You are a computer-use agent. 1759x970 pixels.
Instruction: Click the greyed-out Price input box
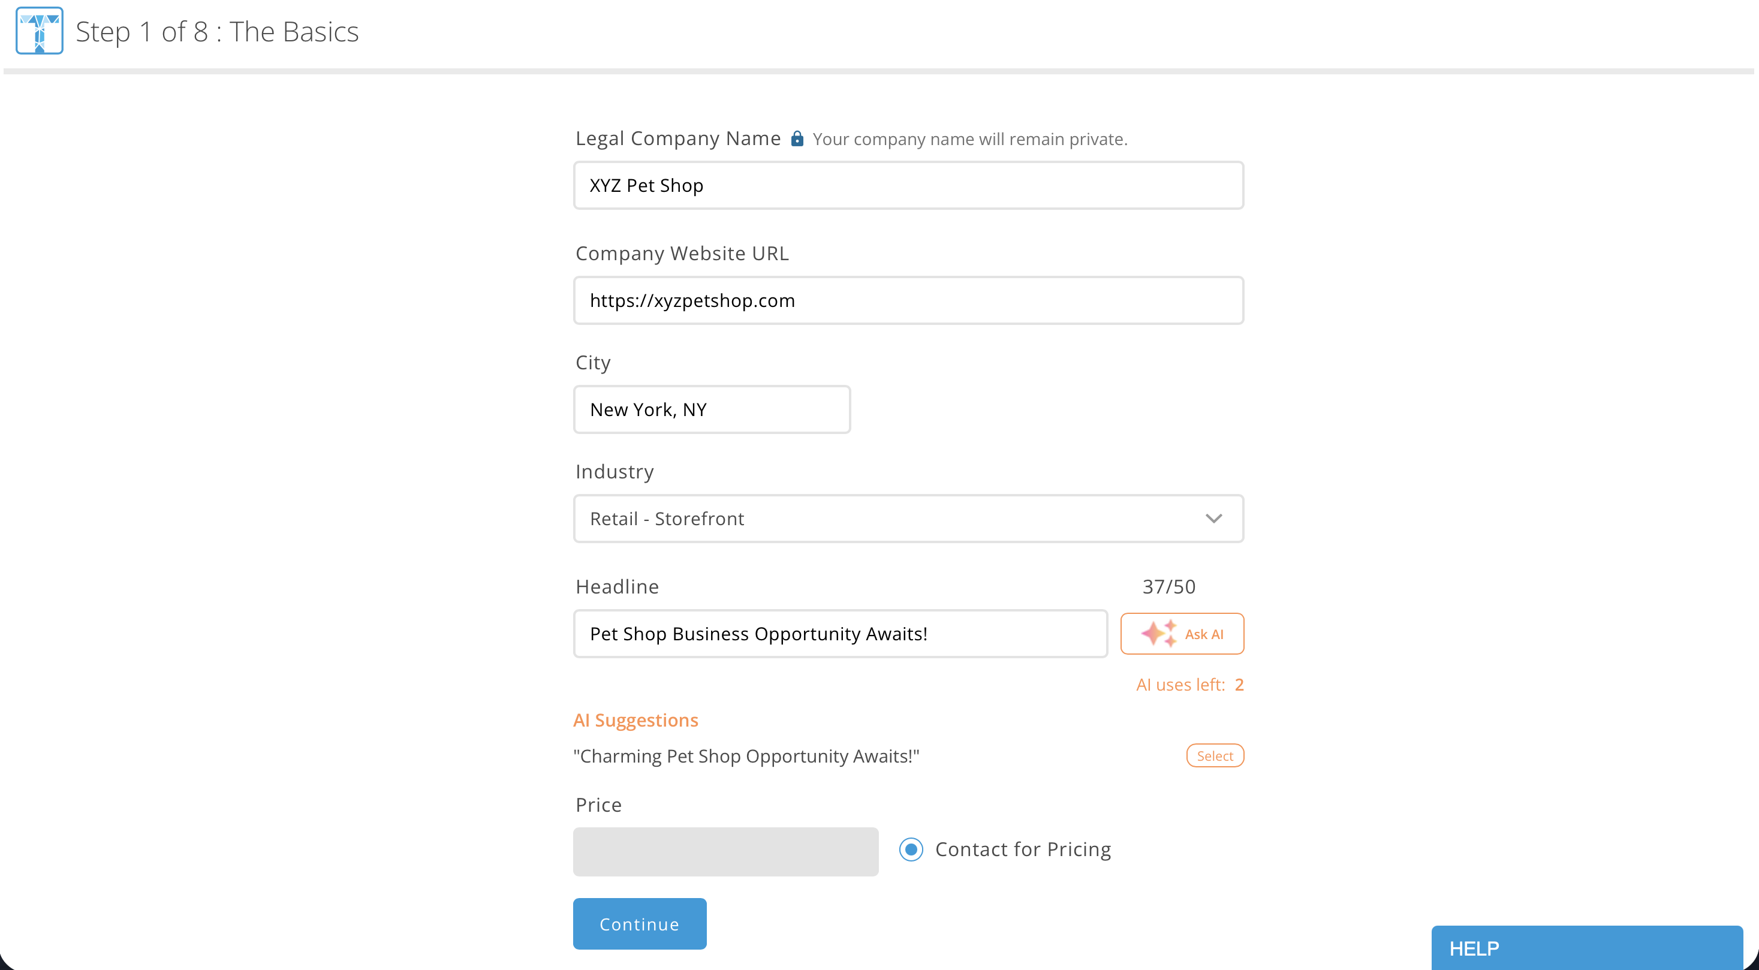coord(725,851)
